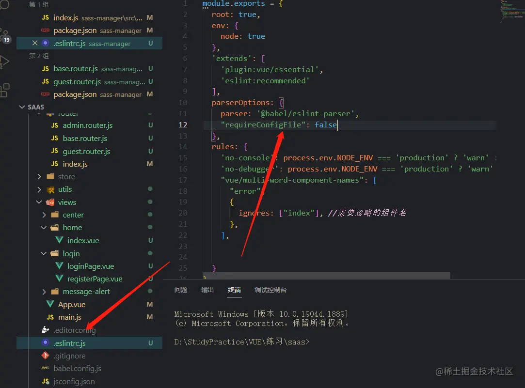
Task: Click the folder icon beside utils
Action: [51, 190]
